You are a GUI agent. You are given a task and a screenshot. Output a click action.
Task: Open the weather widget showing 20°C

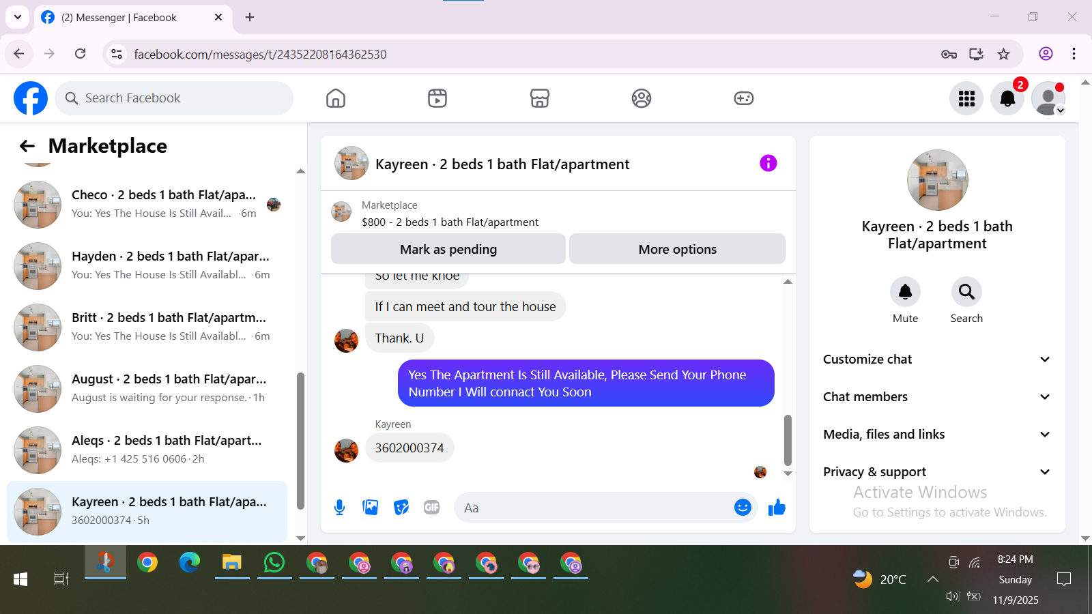pyautogui.click(x=880, y=579)
